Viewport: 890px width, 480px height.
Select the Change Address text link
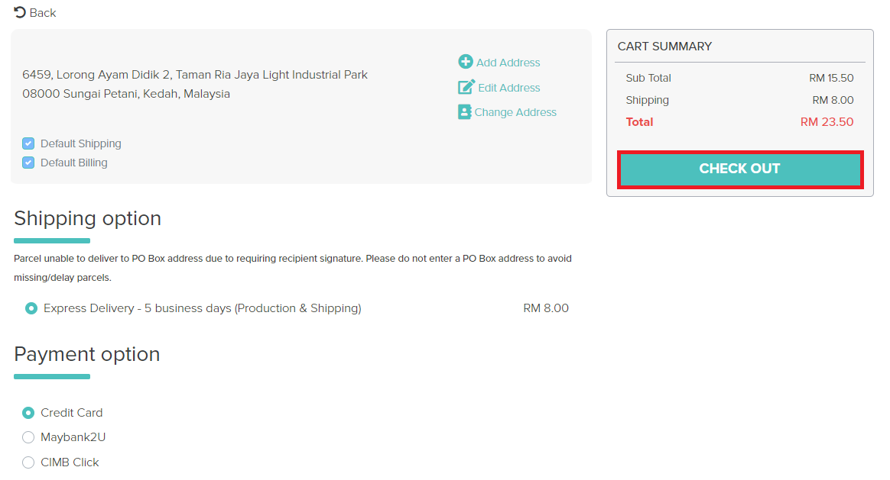click(515, 112)
